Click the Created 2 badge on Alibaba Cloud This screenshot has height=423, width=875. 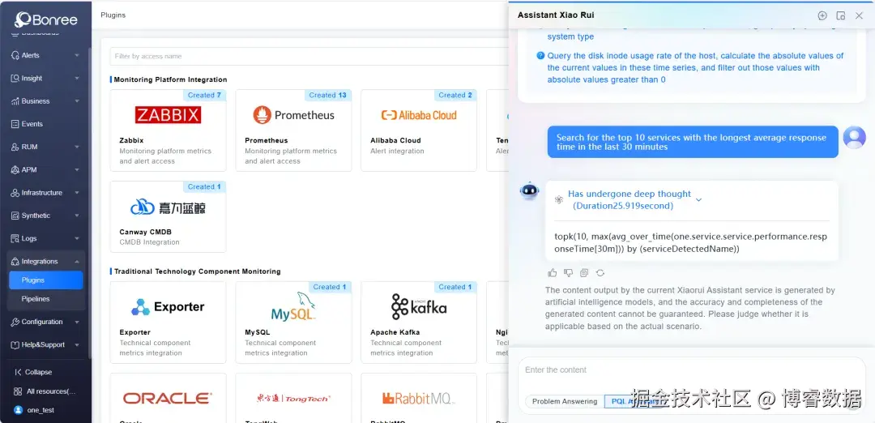click(455, 96)
